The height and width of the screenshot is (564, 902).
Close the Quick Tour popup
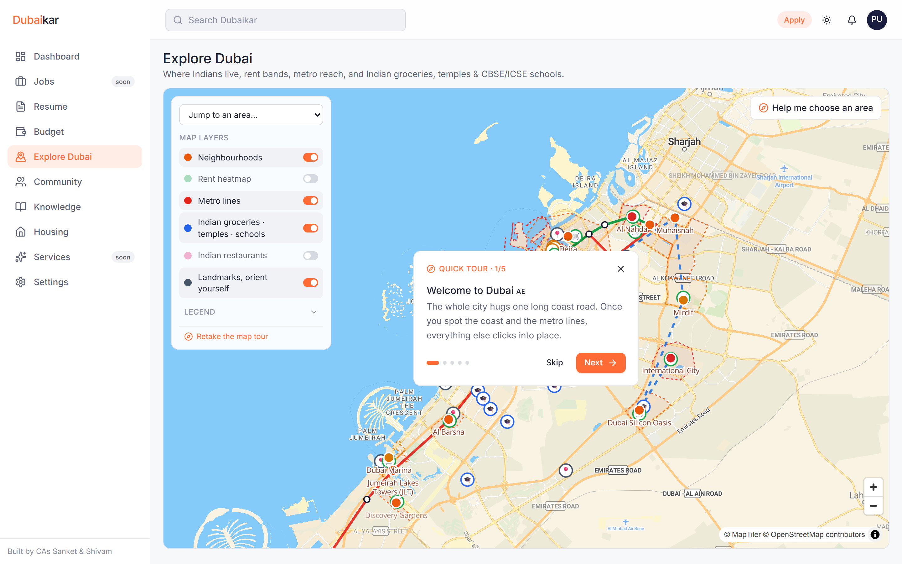click(620, 269)
